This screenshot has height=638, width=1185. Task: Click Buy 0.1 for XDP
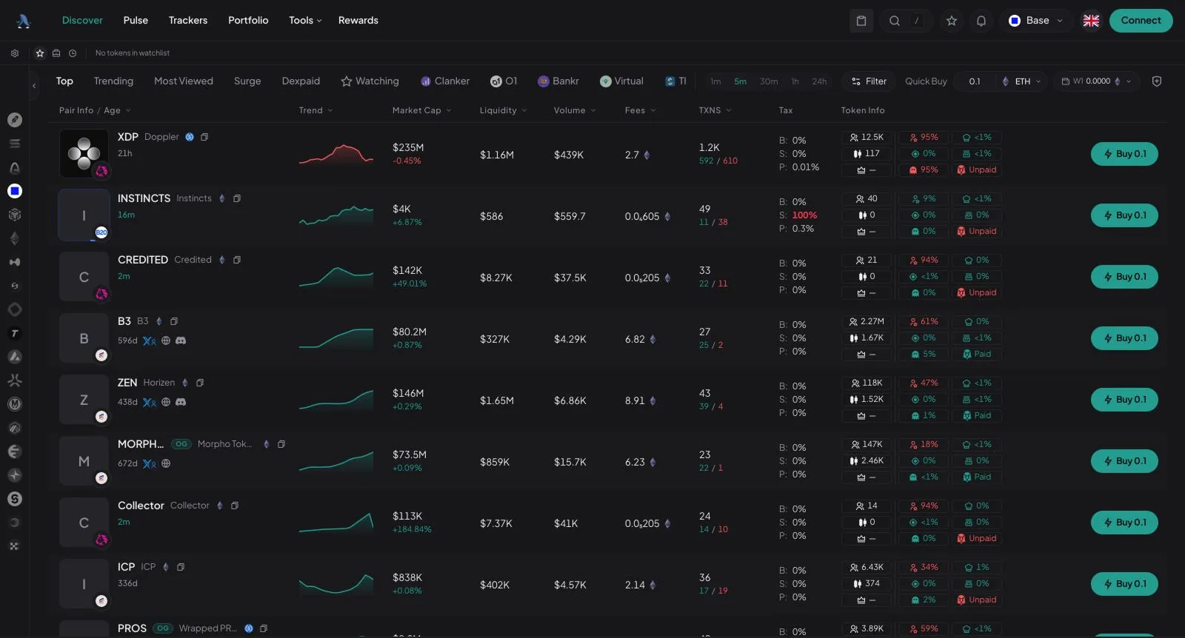coord(1124,154)
